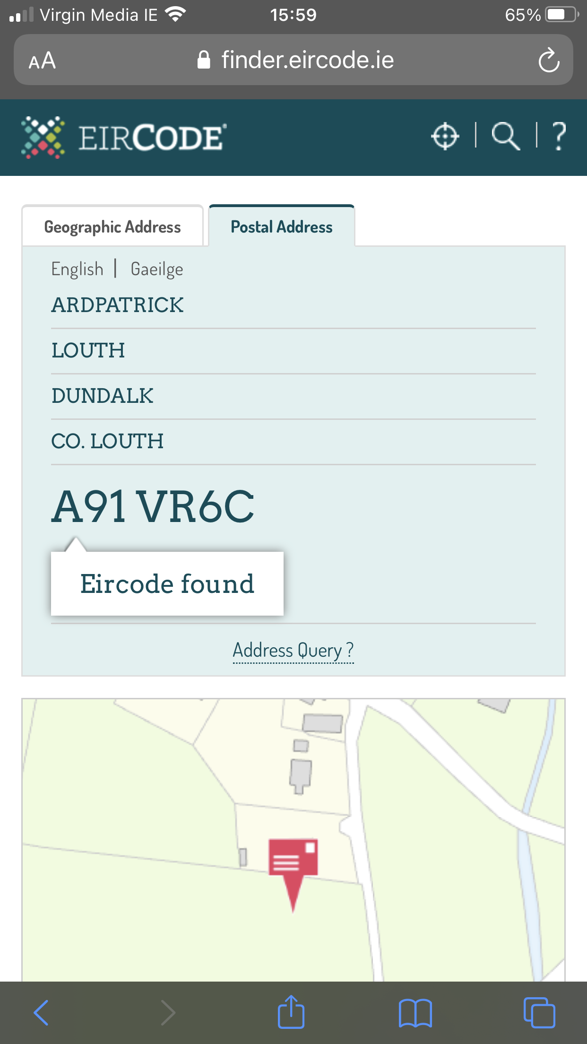
Task: Switch to Geographic Address tab
Action: click(x=112, y=227)
